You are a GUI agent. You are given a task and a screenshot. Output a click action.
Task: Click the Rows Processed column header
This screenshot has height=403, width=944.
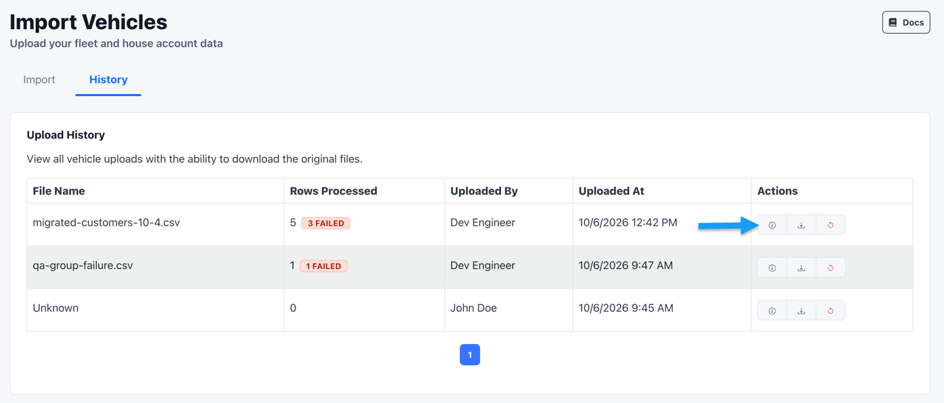pyautogui.click(x=333, y=191)
